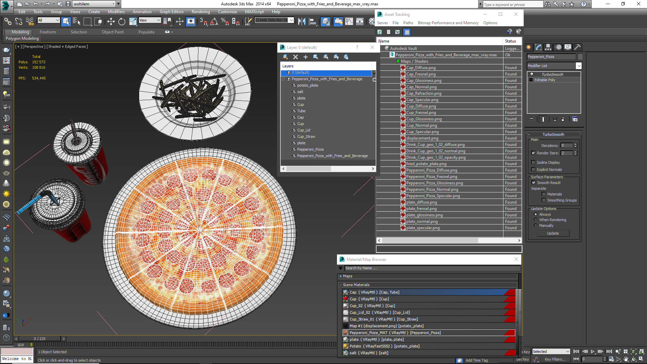Open the Utilities hammer panel tab
The height and width of the screenshot is (364, 647).
[578, 47]
